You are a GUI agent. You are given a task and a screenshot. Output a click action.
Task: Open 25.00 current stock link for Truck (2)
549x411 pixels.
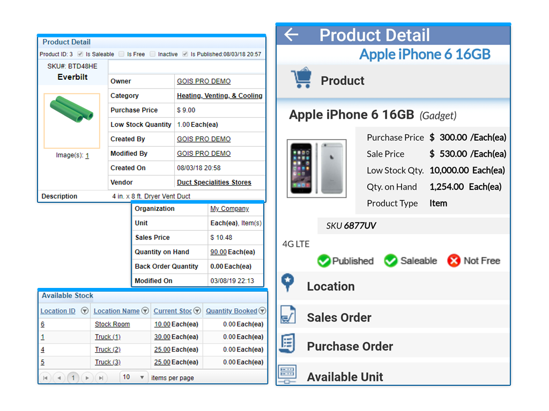162,349
